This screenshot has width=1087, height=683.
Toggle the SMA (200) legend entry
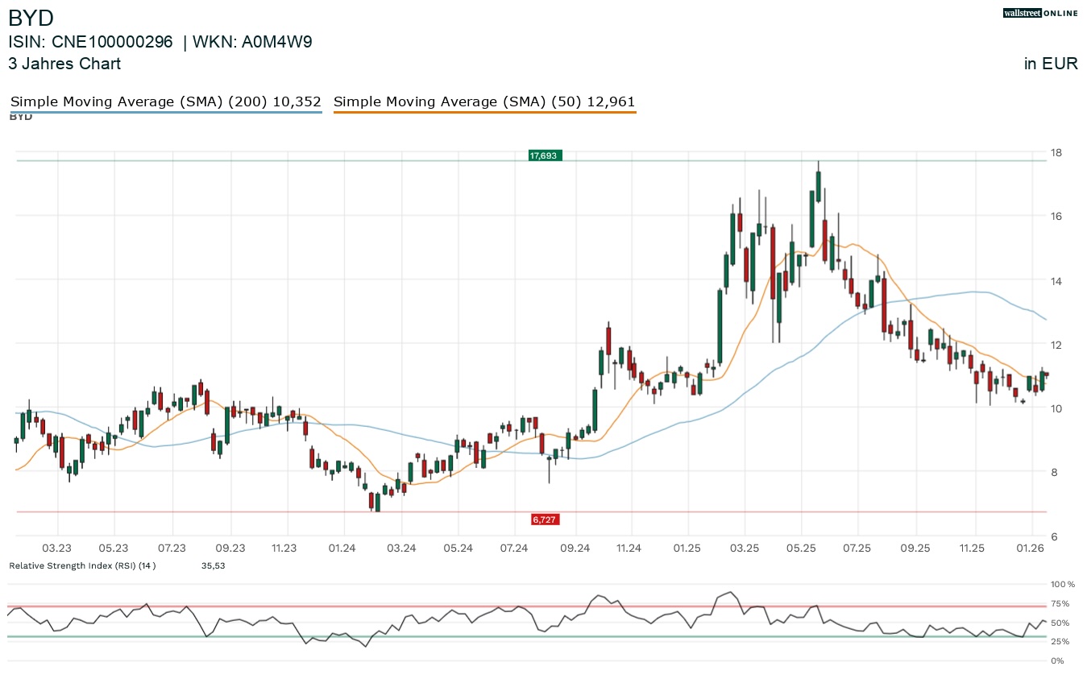(x=165, y=102)
